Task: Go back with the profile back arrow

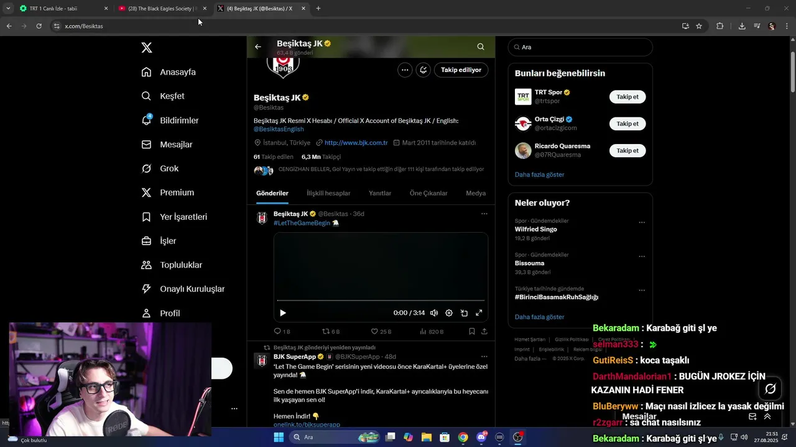Action: click(x=258, y=47)
